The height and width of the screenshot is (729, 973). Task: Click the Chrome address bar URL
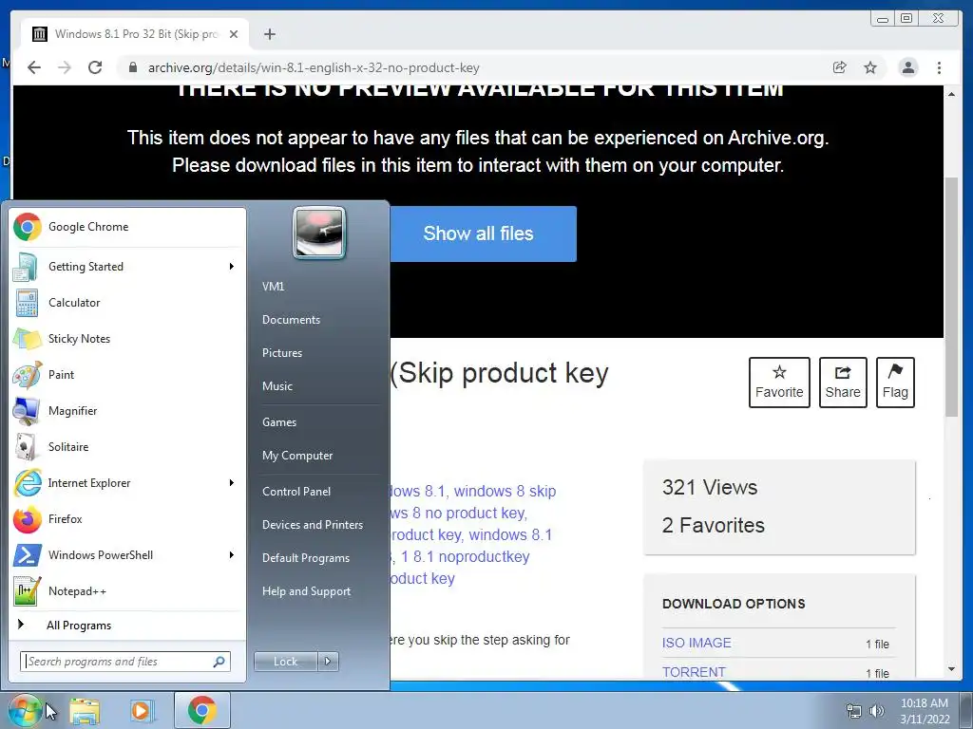pyautogui.click(x=314, y=67)
